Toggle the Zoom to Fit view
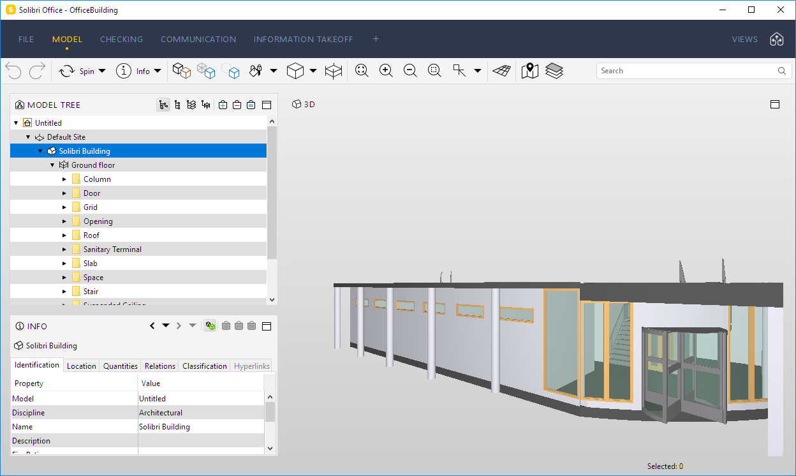This screenshot has height=476, width=796. tap(362, 71)
